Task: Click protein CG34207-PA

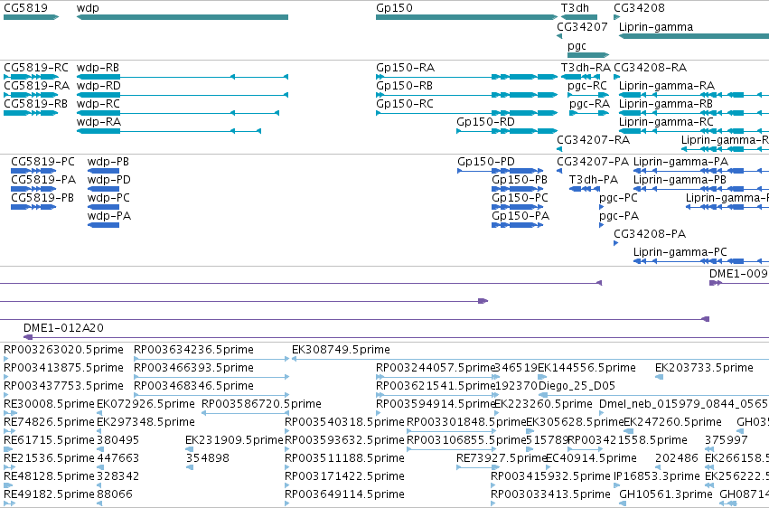Action: click(x=559, y=171)
